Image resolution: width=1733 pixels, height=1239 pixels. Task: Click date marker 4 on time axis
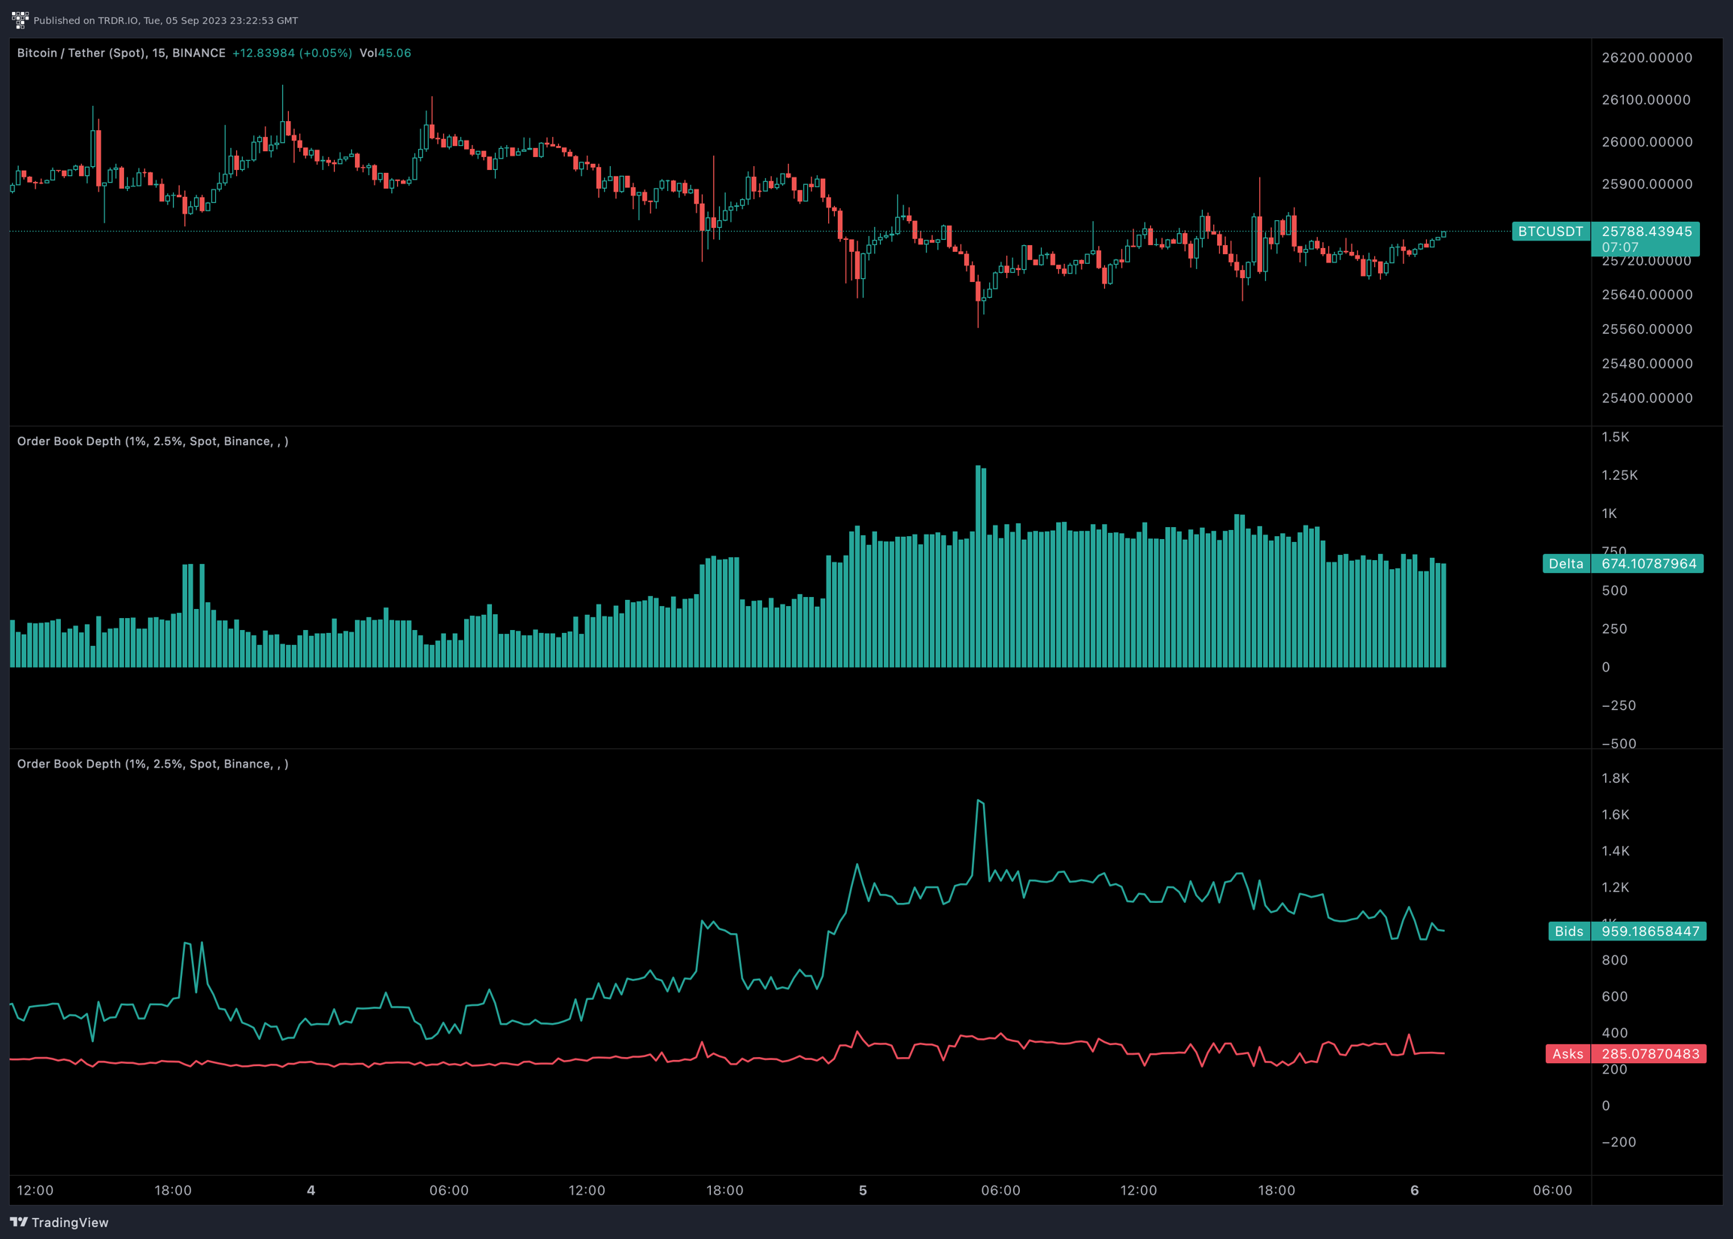311,1190
